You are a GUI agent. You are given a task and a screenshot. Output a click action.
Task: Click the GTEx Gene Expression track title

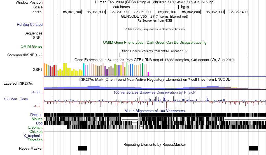[x=155, y=60]
